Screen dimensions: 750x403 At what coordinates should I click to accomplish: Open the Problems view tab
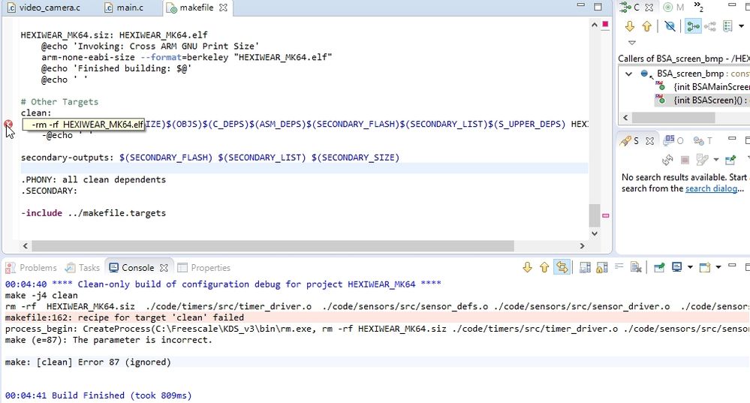click(32, 268)
